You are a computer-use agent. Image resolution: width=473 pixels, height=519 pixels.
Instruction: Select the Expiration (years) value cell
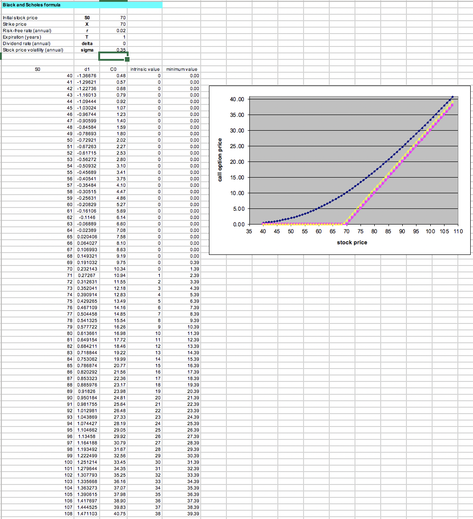(x=113, y=37)
